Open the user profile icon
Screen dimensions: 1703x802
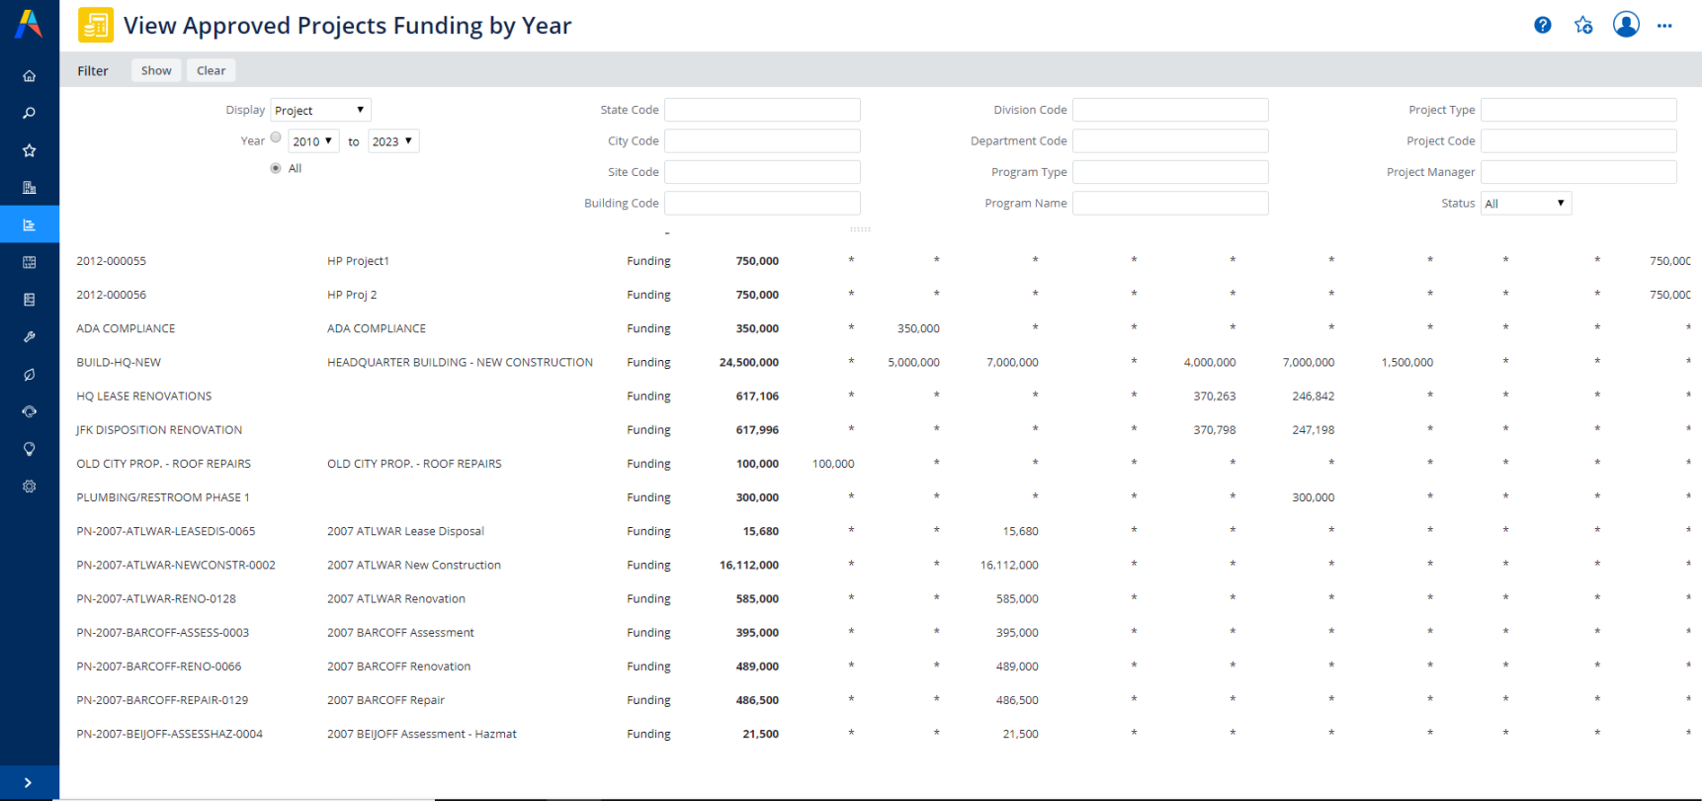pyautogui.click(x=1626, y=25)
